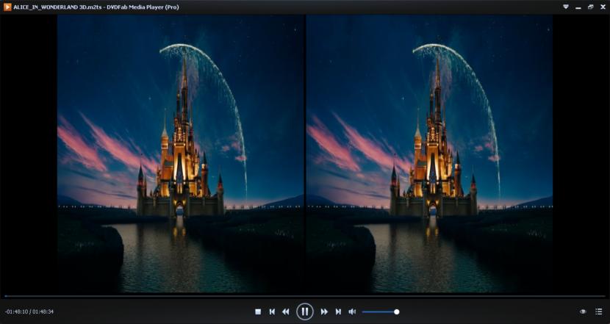Open the title bar dropdown menu
610x324 pixels.
[566, 7]
